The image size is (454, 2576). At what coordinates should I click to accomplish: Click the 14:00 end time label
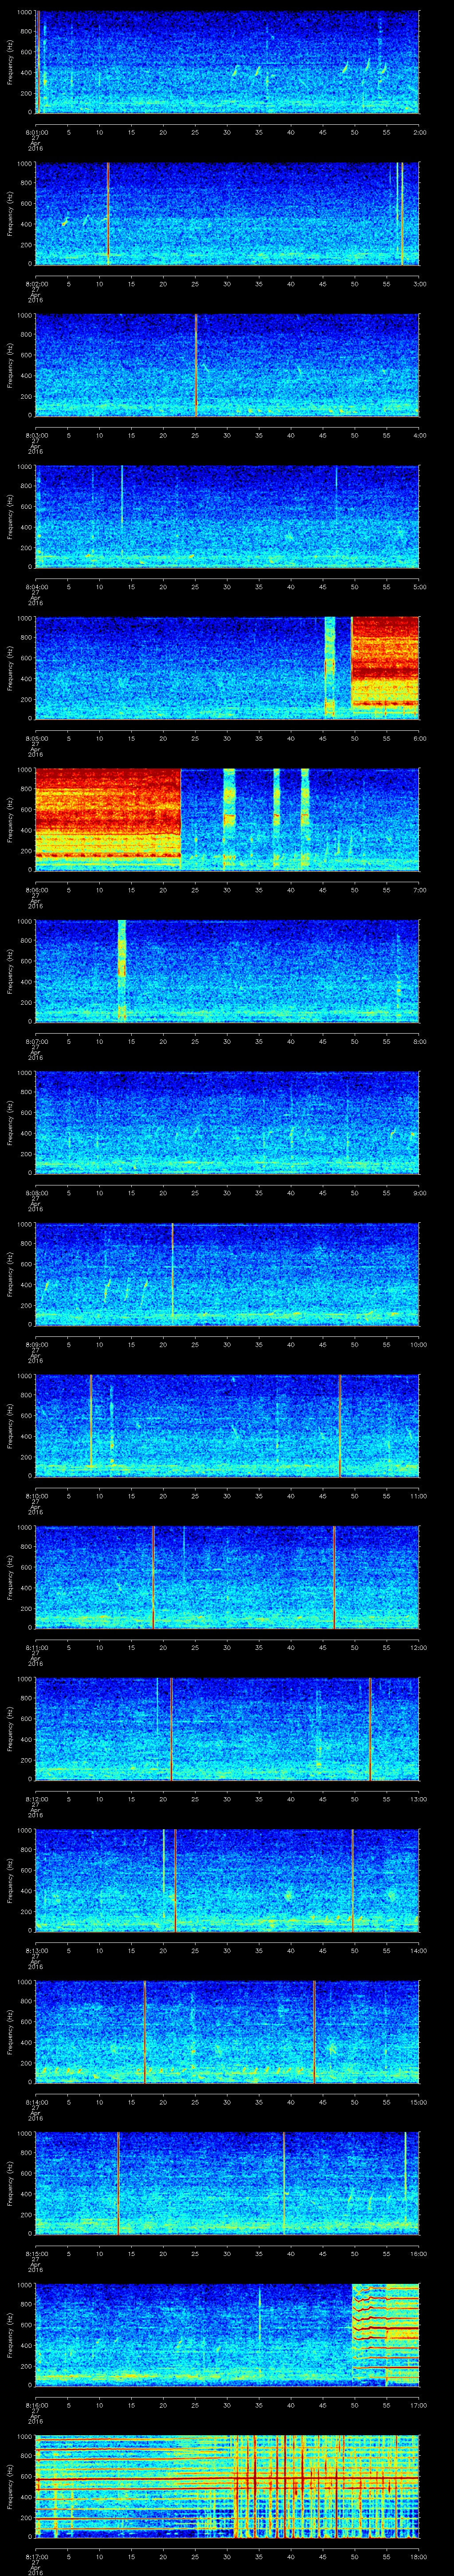pos(418,1950)
